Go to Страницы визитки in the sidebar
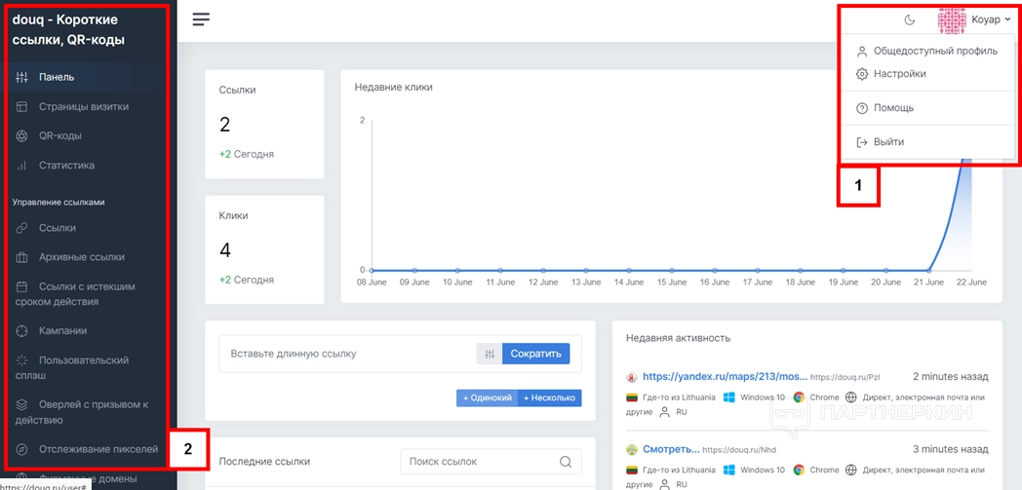Screen dimensions: 1022x490 [x=83, y=107]
